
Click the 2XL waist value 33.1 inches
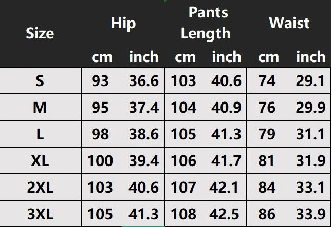310,188
